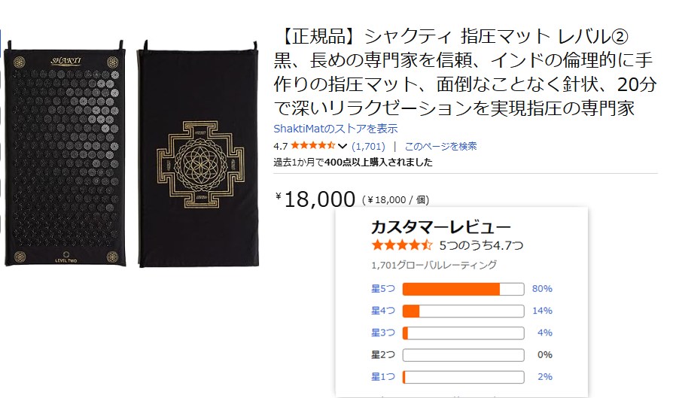The image size is (673, 398).
Task: Select the 星1つ review filter link
Action: (x=382, y=376)
